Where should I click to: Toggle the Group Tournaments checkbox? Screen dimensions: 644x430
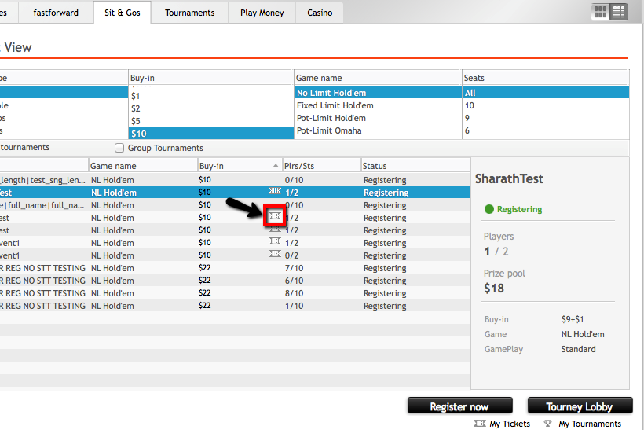click(x=119, y=148)
